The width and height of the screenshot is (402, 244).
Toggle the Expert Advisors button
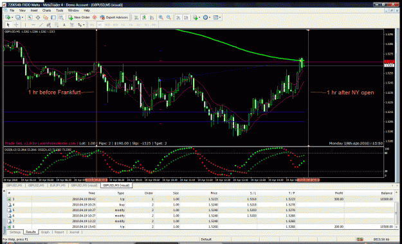pyautogui.click(x=114, y=17)
